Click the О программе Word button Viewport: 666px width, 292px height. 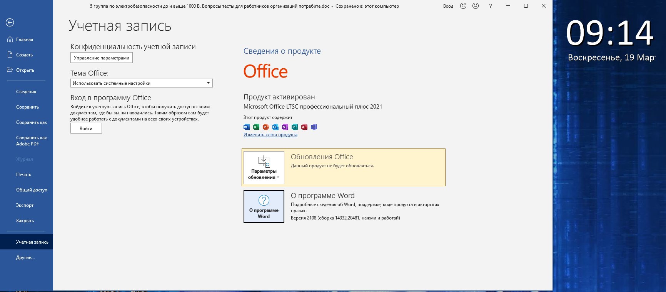tap(264, 206)
